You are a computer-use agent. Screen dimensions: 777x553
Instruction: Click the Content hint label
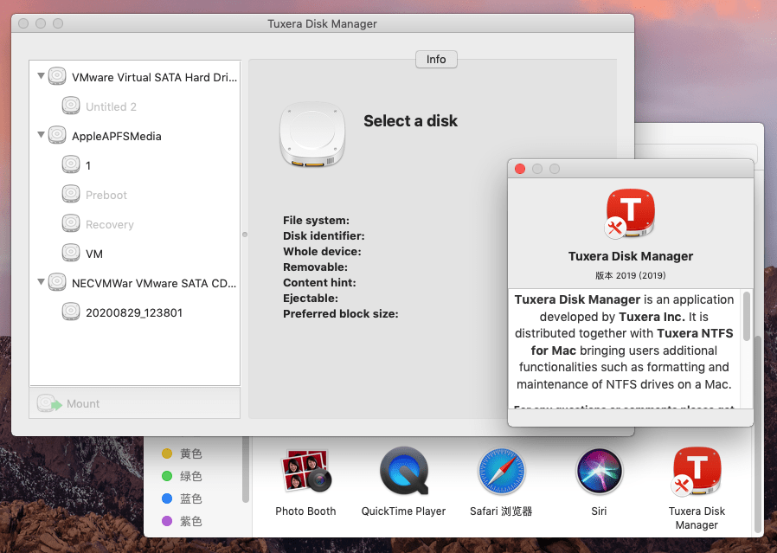[x=319, y=282]
